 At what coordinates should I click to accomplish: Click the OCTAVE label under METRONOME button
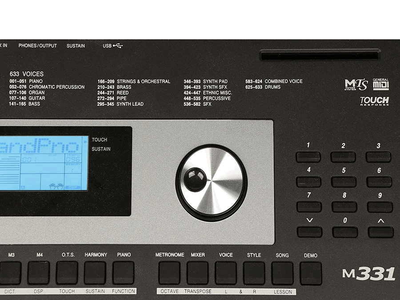169,291
